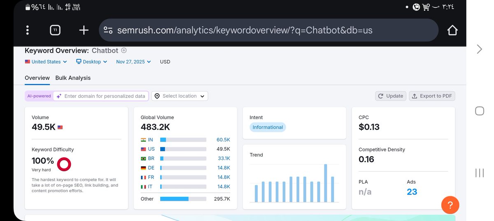Tap the site settings icon in address bar
494x221 pixels.
coord(108,30)
